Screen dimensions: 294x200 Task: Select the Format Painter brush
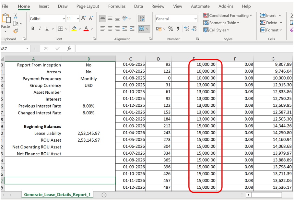(x=16, y=31)
